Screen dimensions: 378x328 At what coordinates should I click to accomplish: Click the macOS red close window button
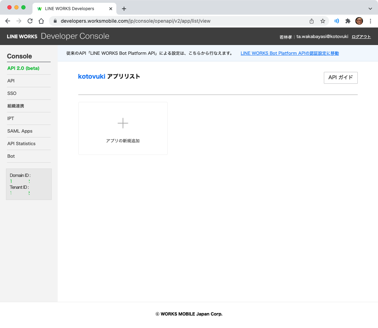point(9,7)
